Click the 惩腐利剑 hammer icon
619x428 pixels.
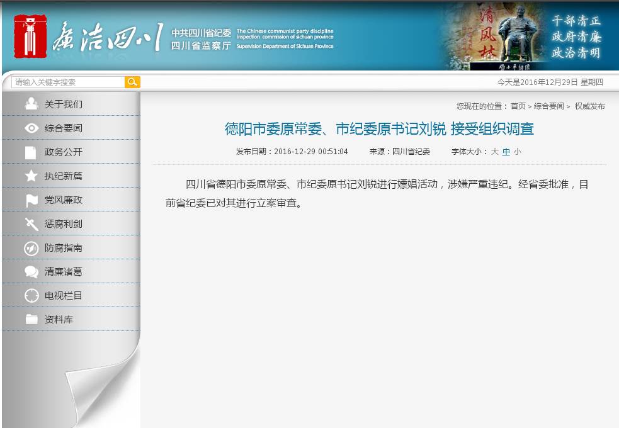[x=31, y=223]
